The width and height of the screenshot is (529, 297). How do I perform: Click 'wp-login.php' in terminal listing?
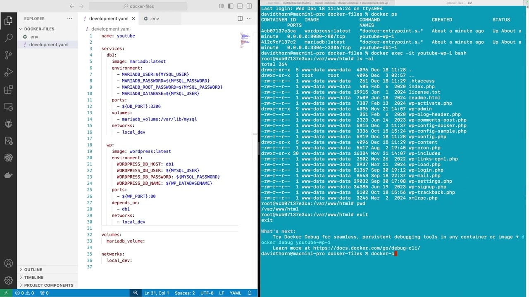coord(426,170)
